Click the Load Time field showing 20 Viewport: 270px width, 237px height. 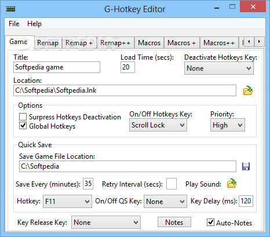click(x=127, y=67)
